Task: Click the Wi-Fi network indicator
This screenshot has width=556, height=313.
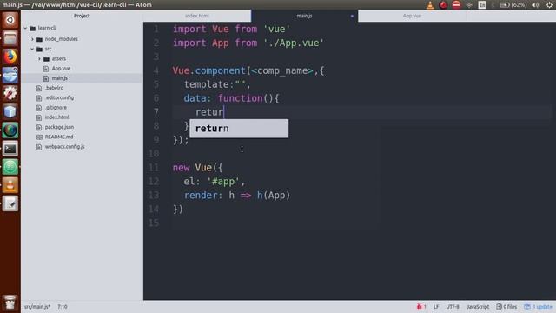Action: [x=469, y=5]
